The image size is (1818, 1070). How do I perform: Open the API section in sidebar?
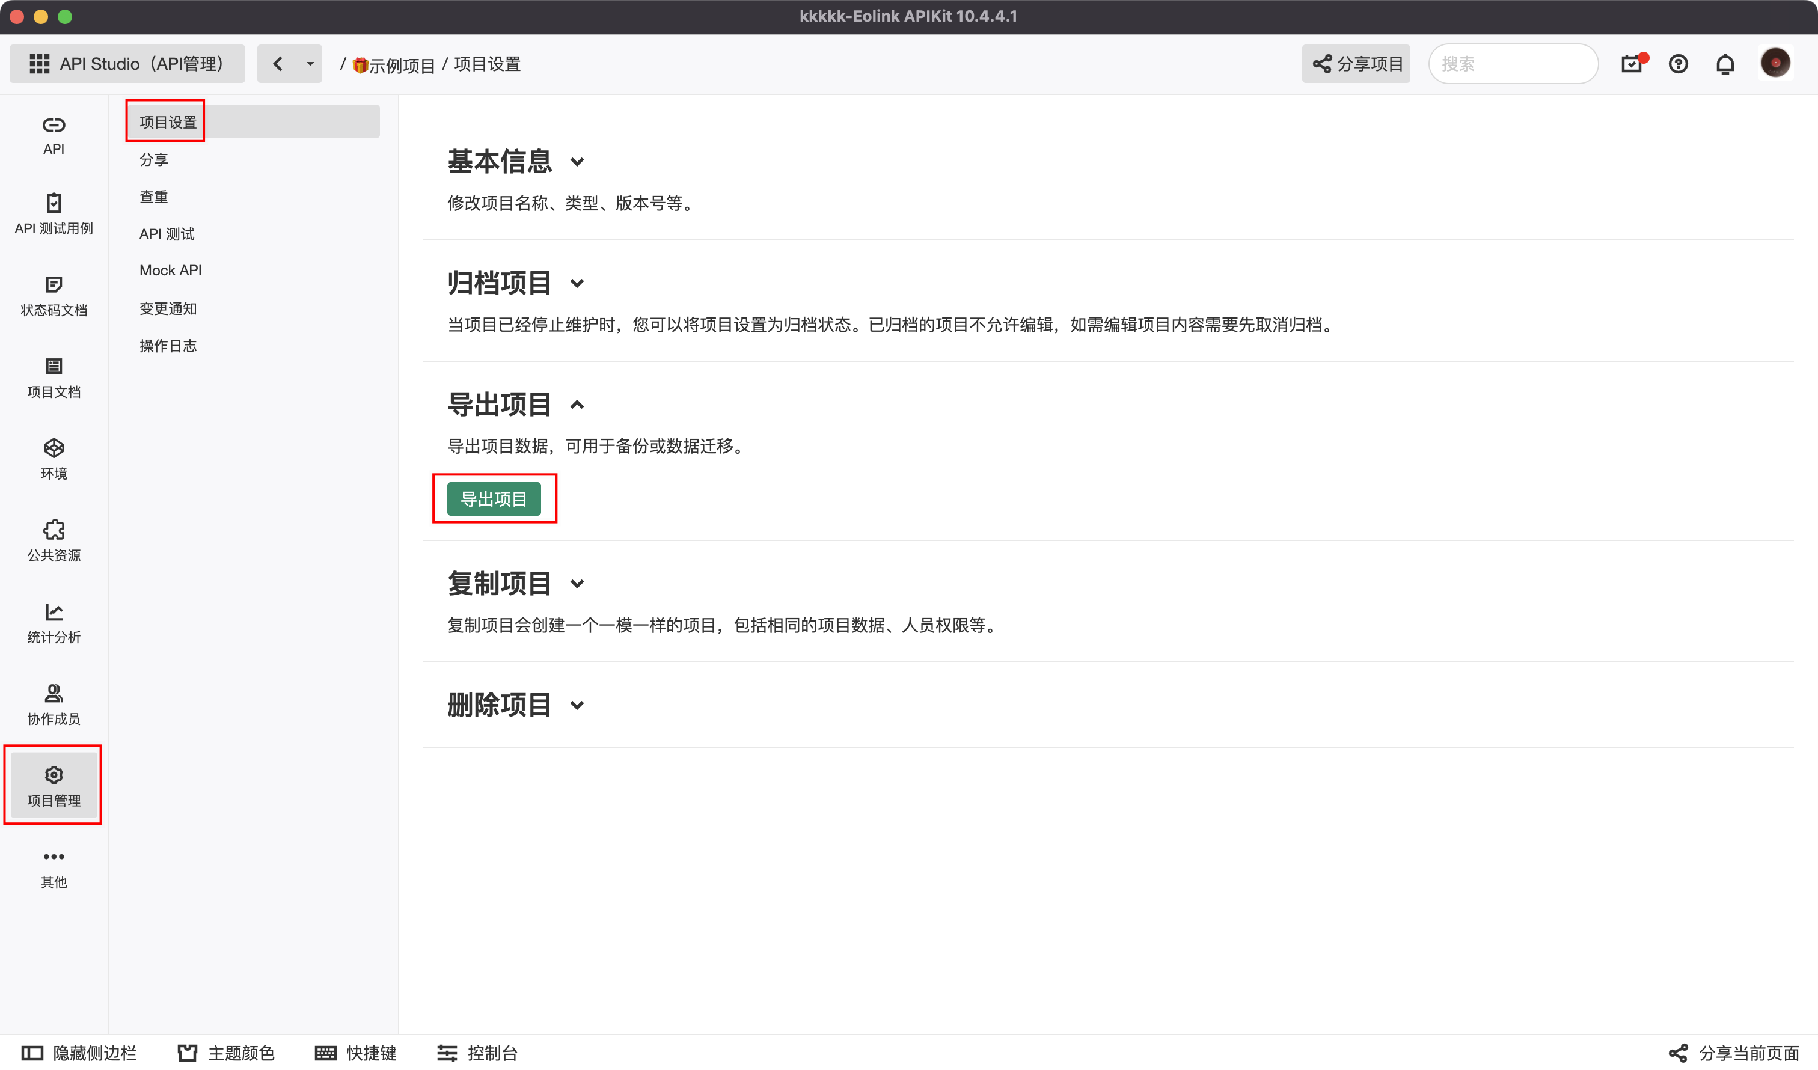[x=54, y=136]
